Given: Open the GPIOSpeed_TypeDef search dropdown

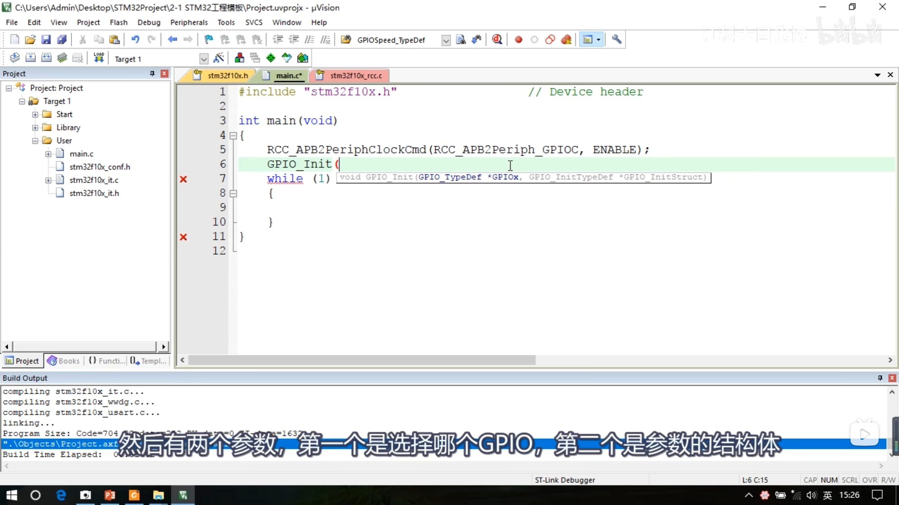Looking at the screenshot, I should (x=446, y=40).
